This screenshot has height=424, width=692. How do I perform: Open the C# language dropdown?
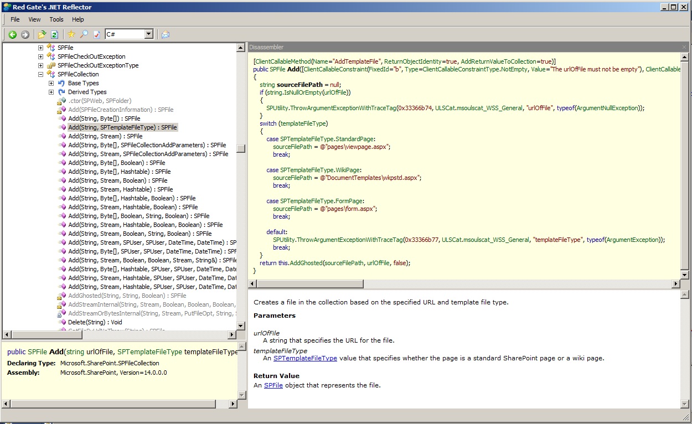coord(148,34)
